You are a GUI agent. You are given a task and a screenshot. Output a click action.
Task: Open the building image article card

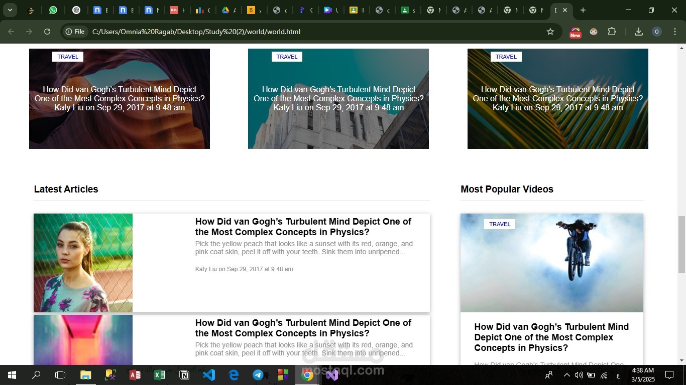(x=338, y=99)
